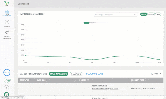
Task: Click the March 31st, 2020 4:29 PM timestamp
Action: [143, 89]
